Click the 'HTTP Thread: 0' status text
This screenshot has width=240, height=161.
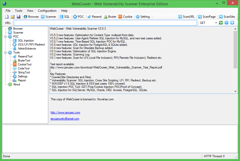(214, 156)
